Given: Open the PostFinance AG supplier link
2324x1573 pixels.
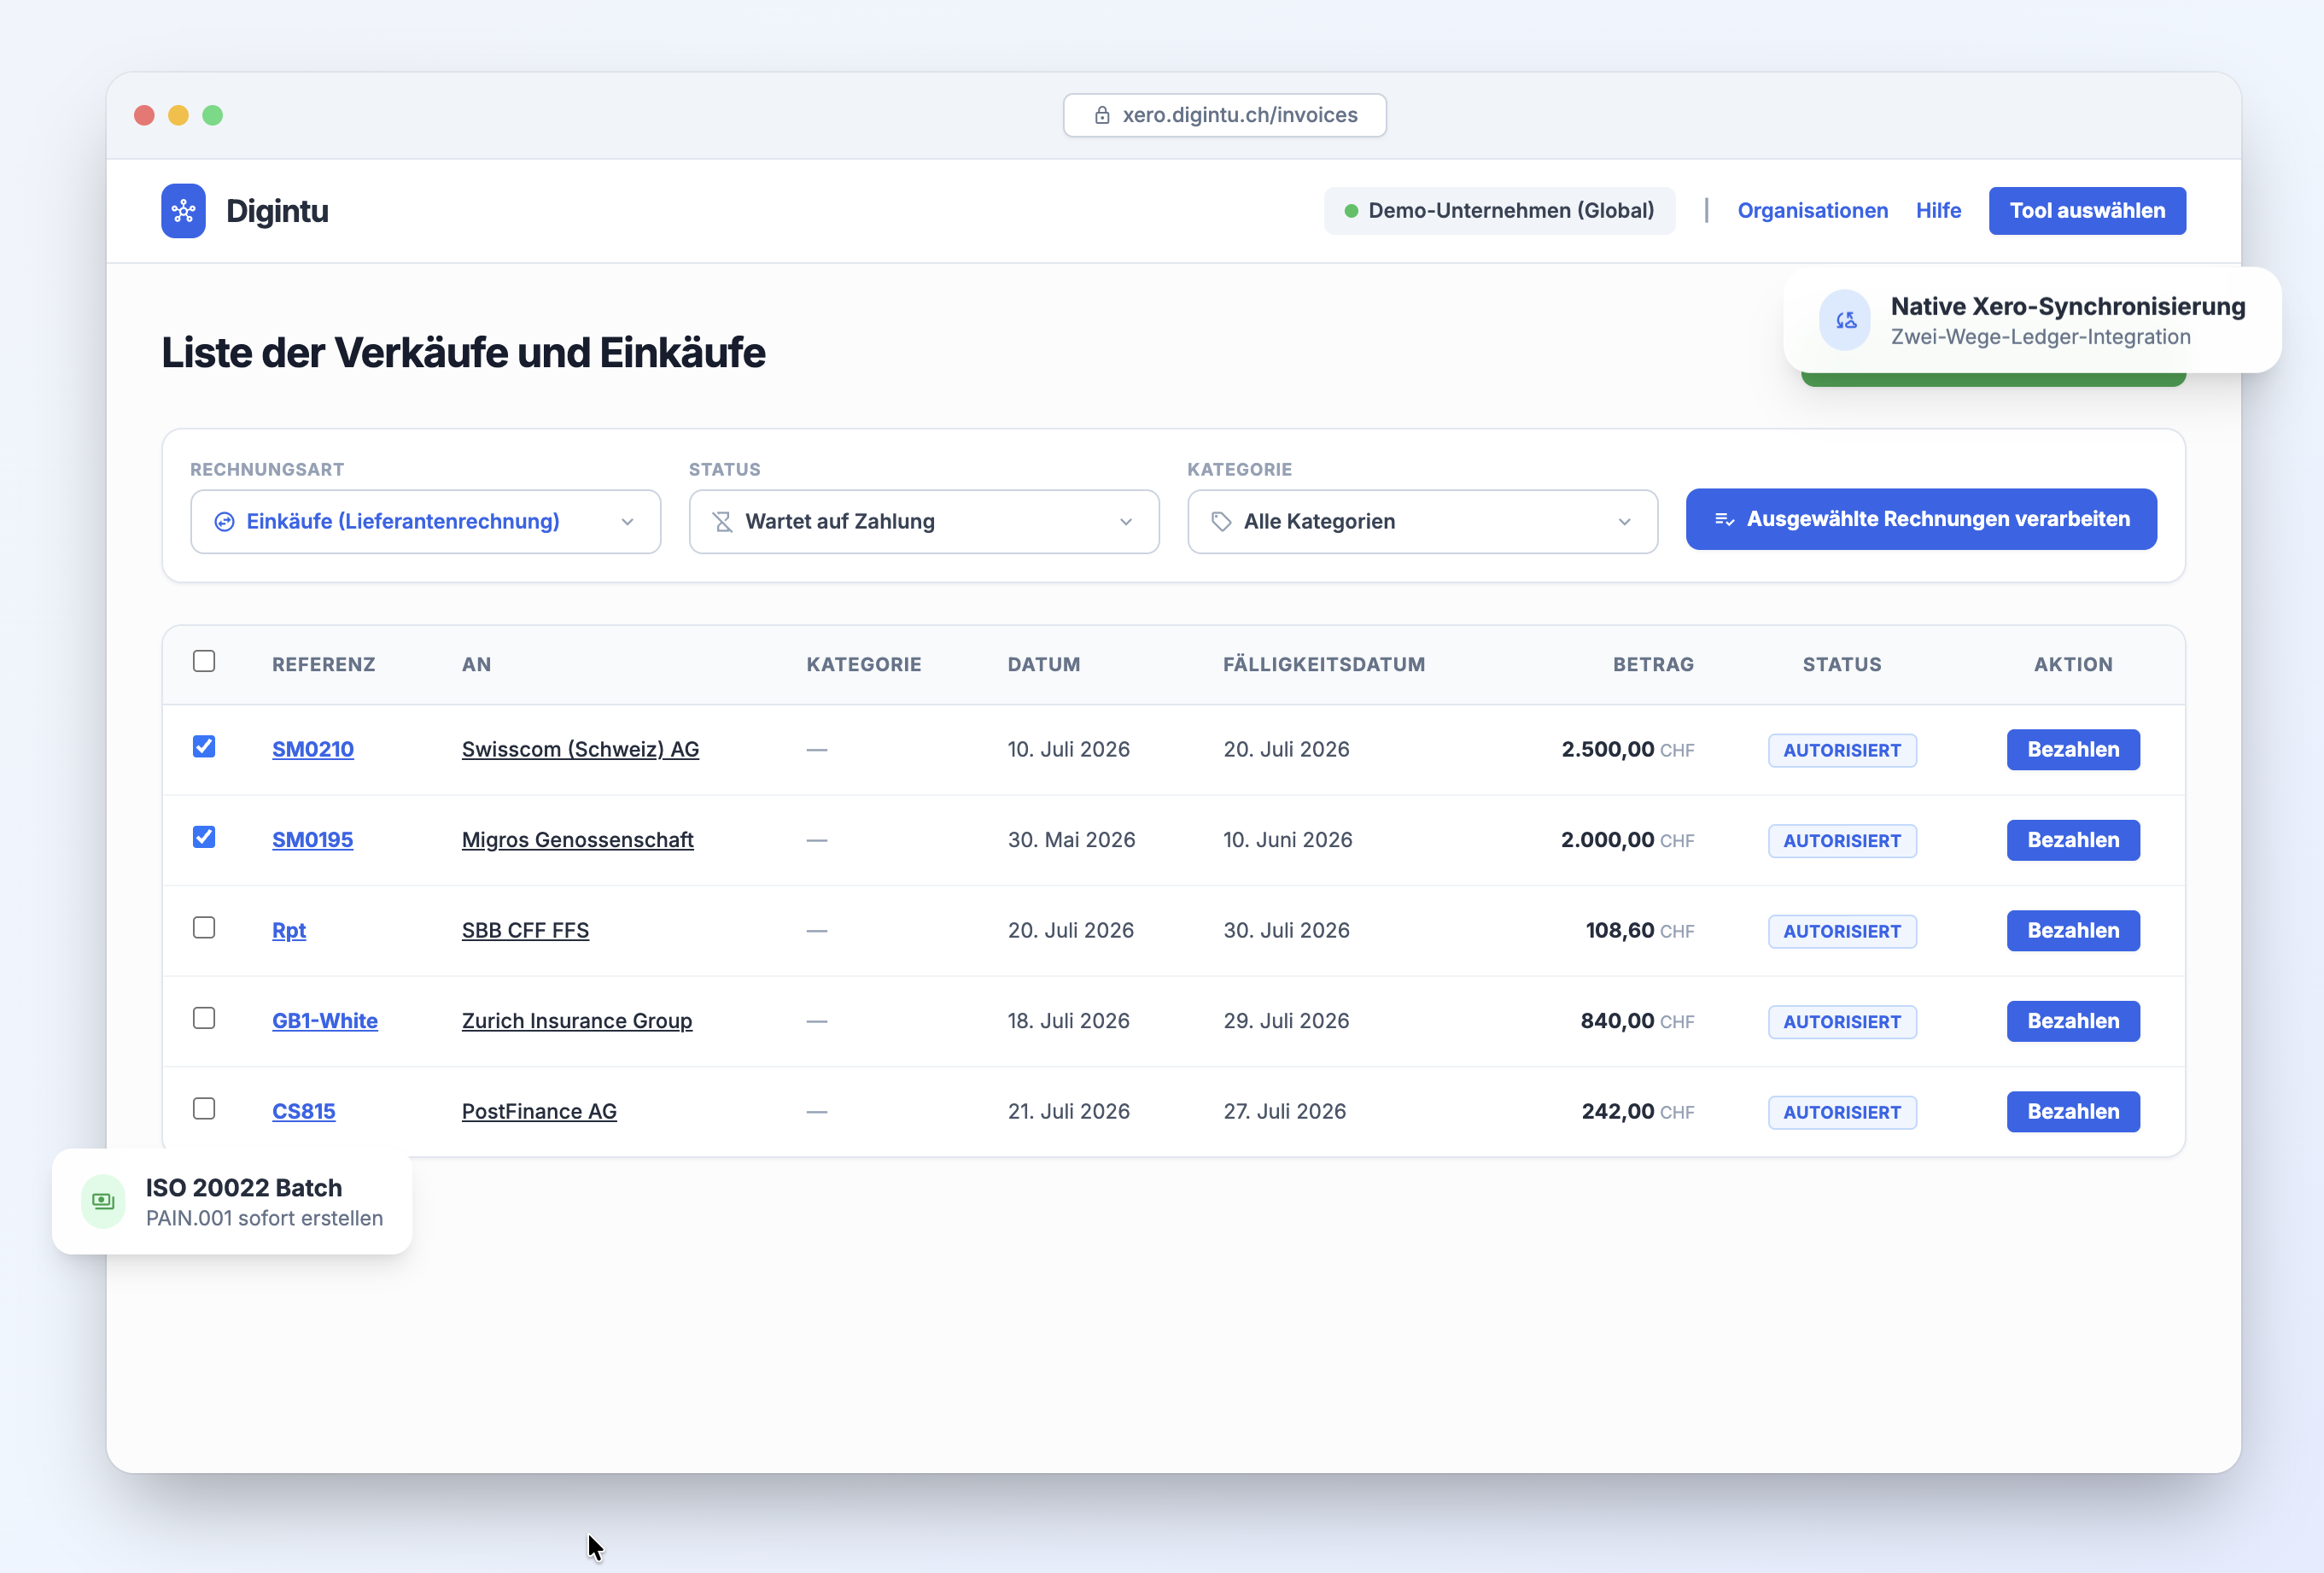Looking at the screenshot, I should pyautogui.click(x=539, y=1112).
